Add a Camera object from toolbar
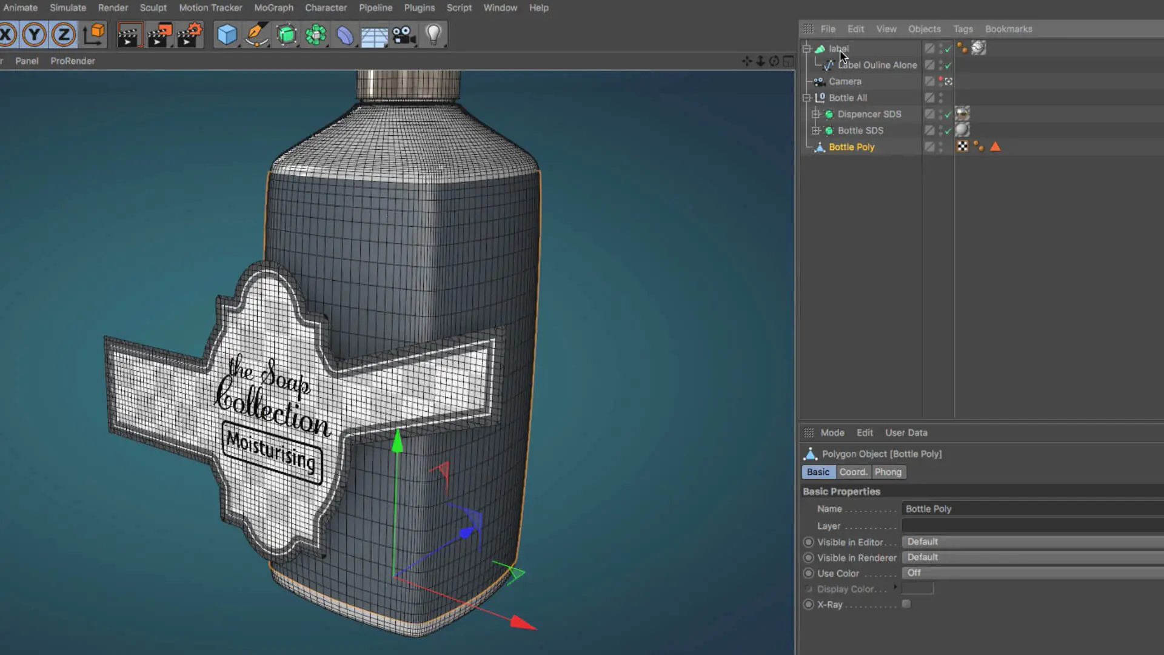The height and width of the screenshot is (655, 1164). (404, 35)
